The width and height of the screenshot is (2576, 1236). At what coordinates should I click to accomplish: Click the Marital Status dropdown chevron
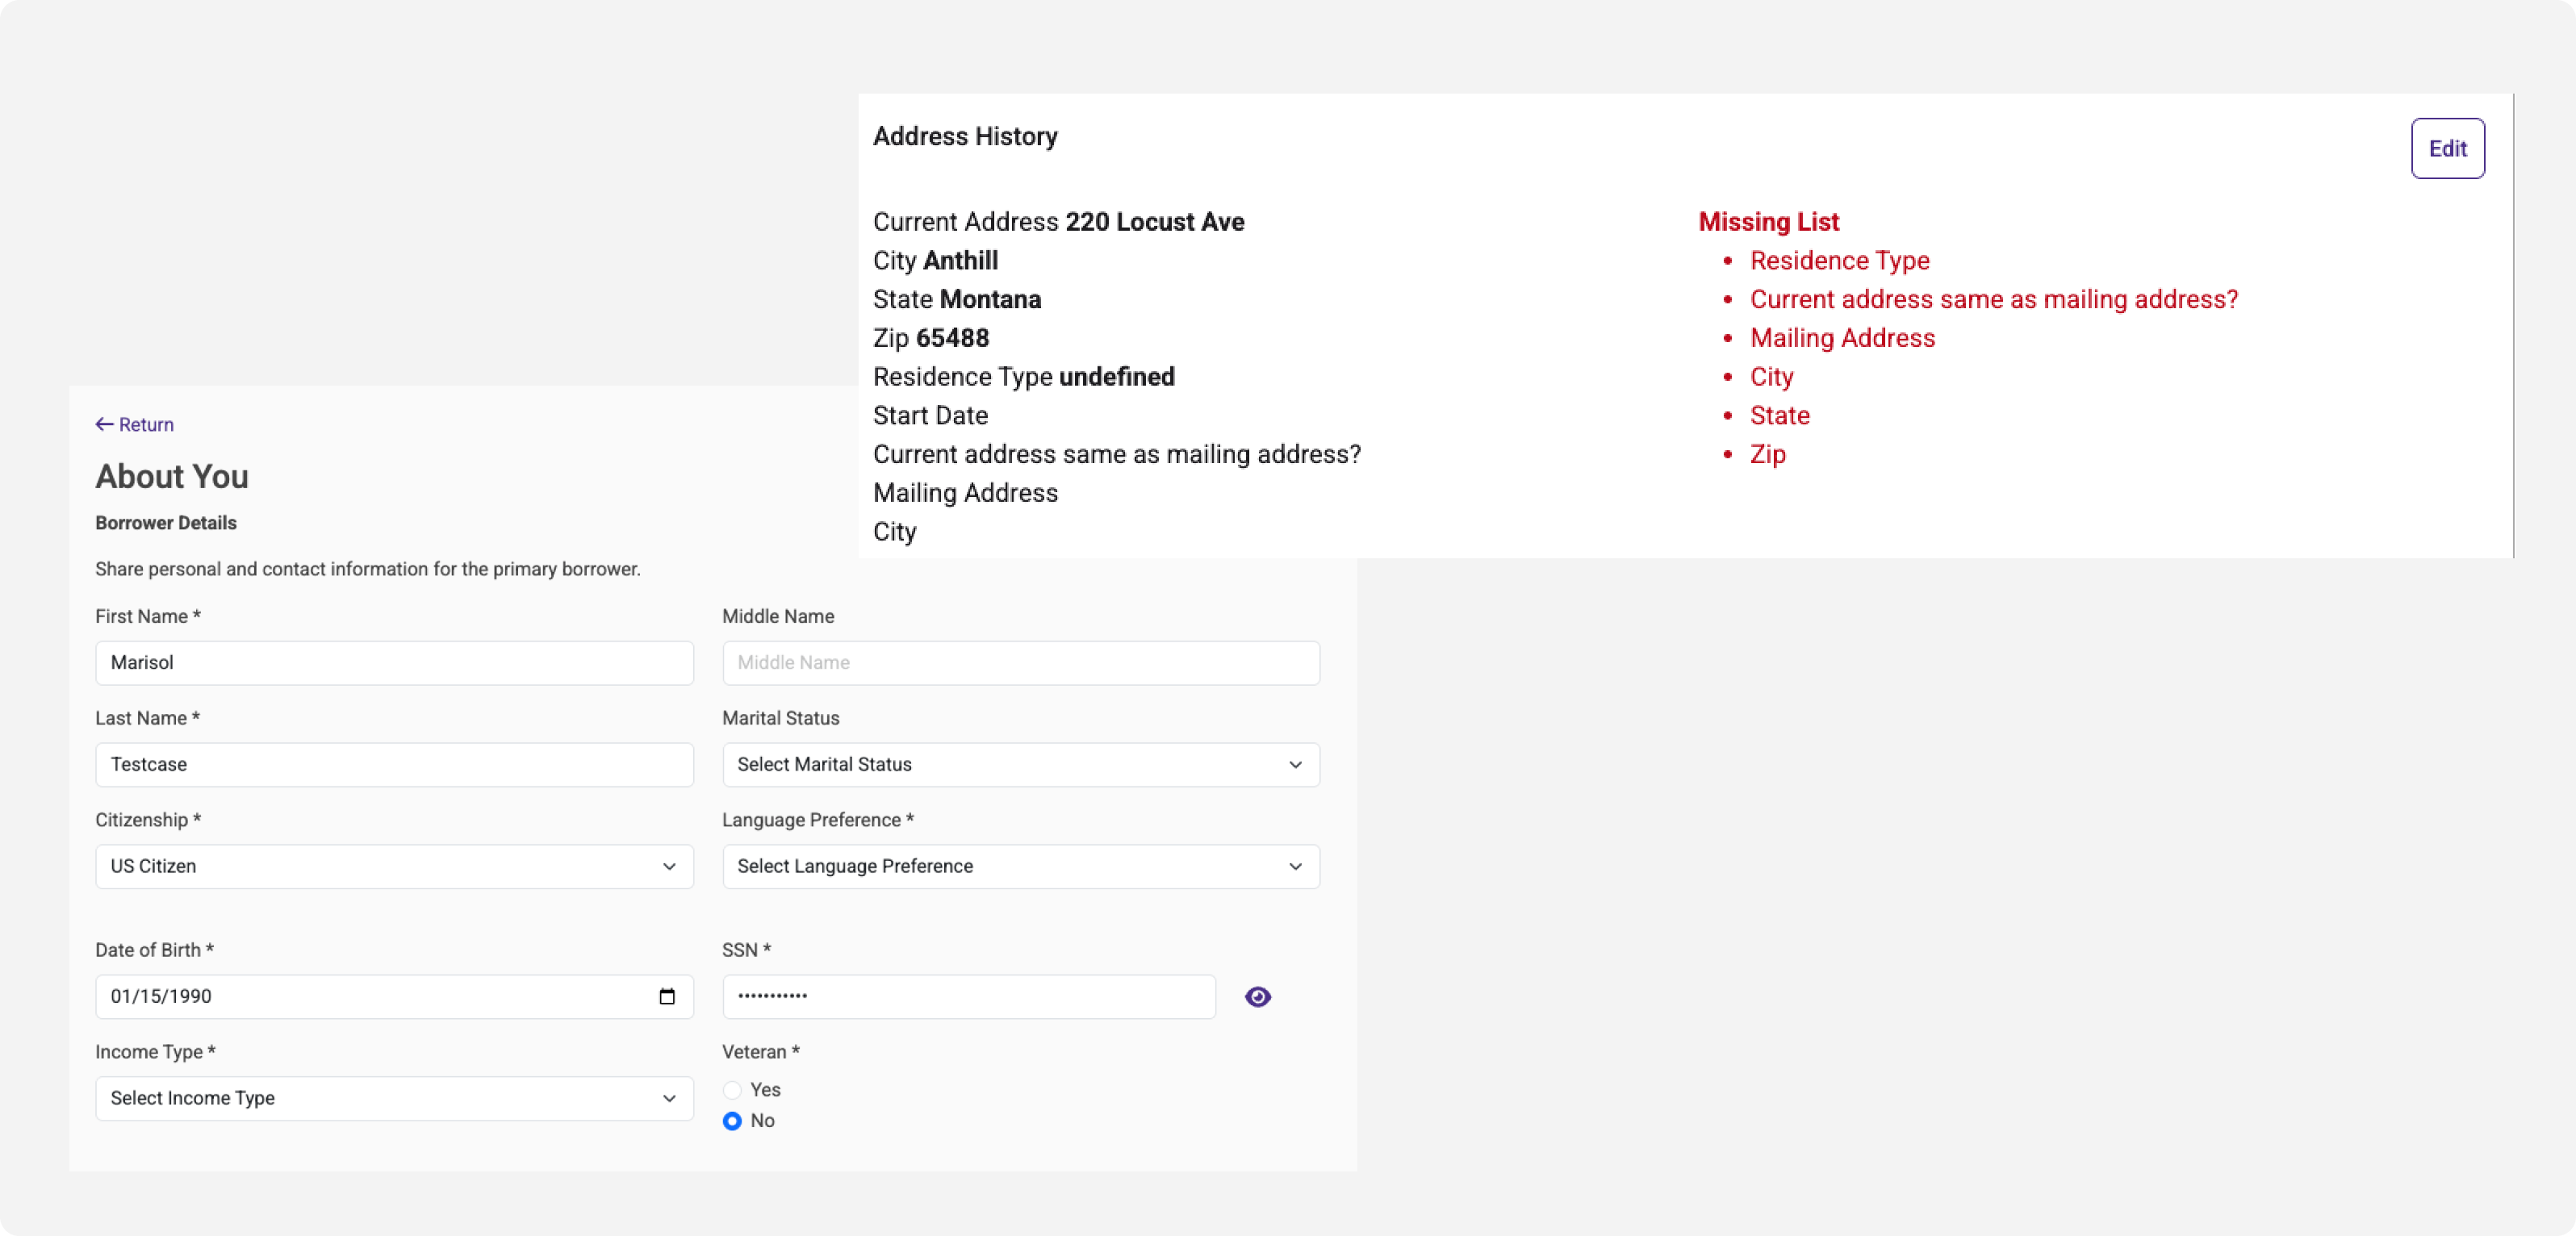[1295, 765]
